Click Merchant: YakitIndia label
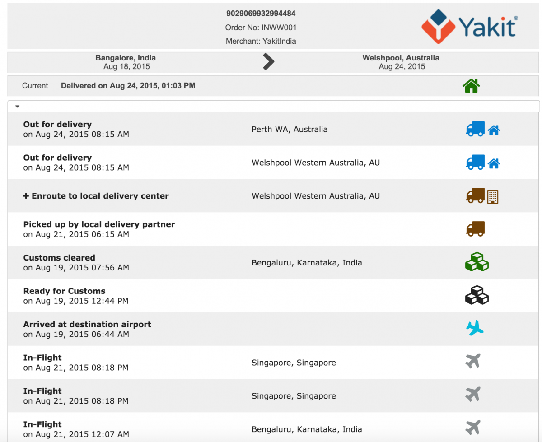The width and height of the screenshot is (542, 442). point(261,41)
